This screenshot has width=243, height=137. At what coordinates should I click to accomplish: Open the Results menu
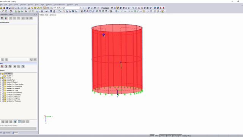(31, 5)
